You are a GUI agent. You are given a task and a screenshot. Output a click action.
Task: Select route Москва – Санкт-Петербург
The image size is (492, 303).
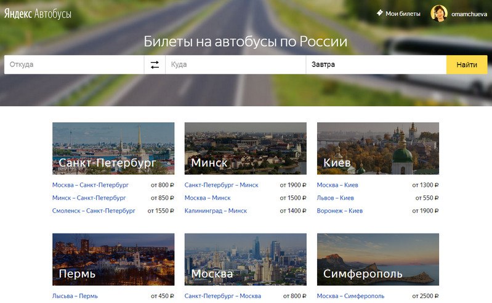pyautogui.click(x=91, y=185)
